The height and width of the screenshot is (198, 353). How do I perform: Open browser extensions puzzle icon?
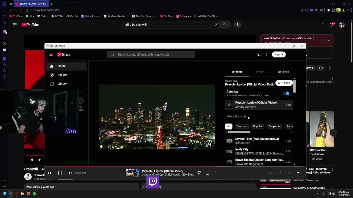pyautogui.click(x=333, y=10)
